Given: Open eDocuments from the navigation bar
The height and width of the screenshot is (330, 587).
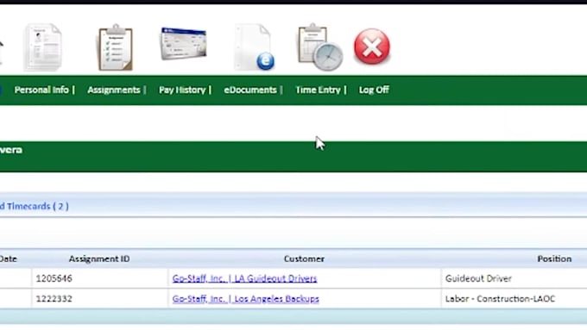Looking at the screenshot, I should (x=250, y=90).
